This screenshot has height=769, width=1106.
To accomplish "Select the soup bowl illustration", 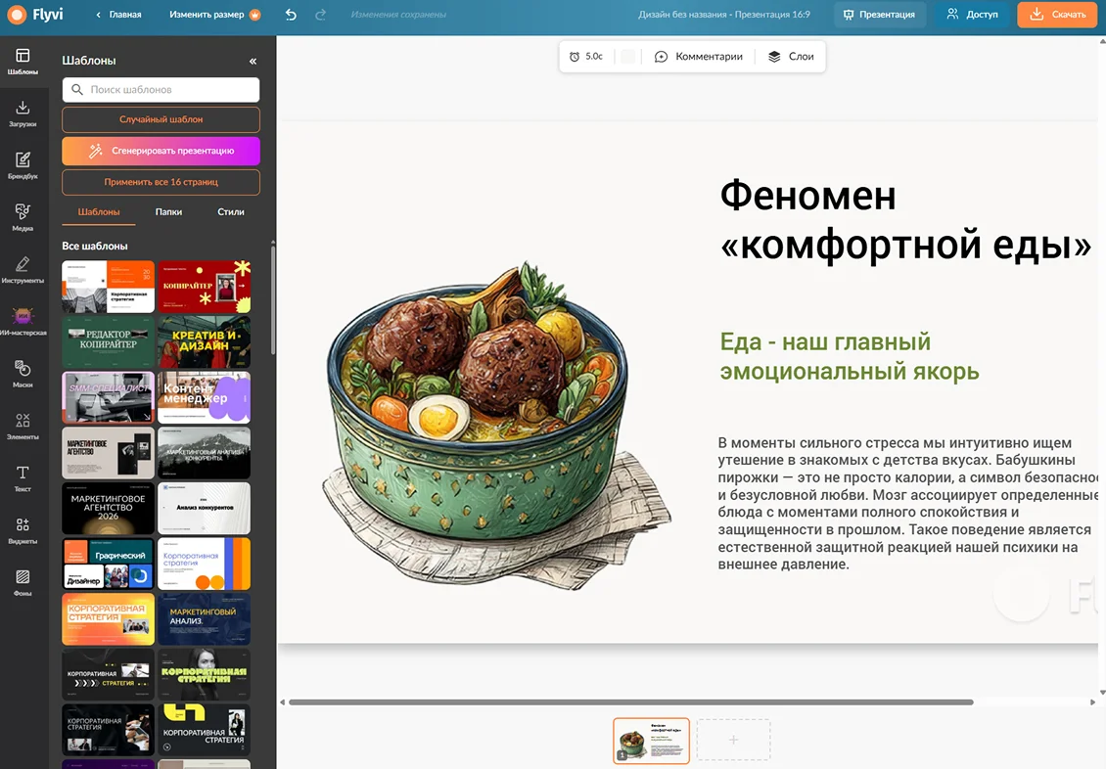I will point(497,427).
